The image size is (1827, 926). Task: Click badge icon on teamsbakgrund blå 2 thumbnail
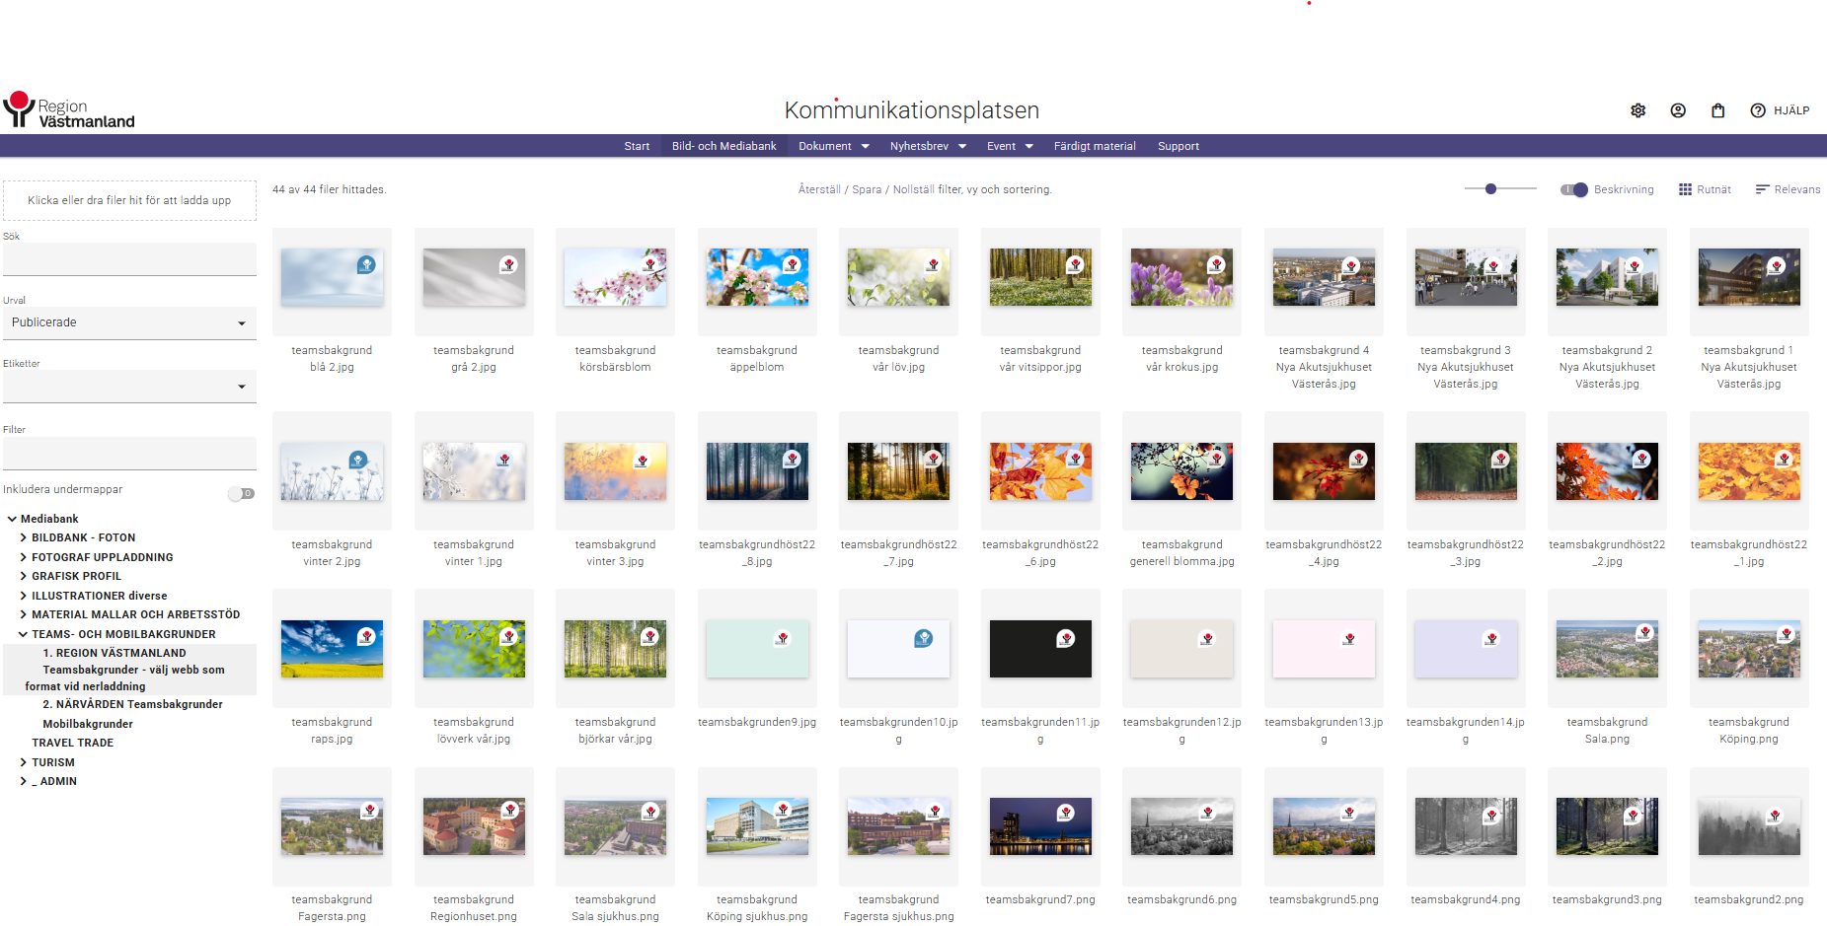pyautogui.click(x=366, y=264)
